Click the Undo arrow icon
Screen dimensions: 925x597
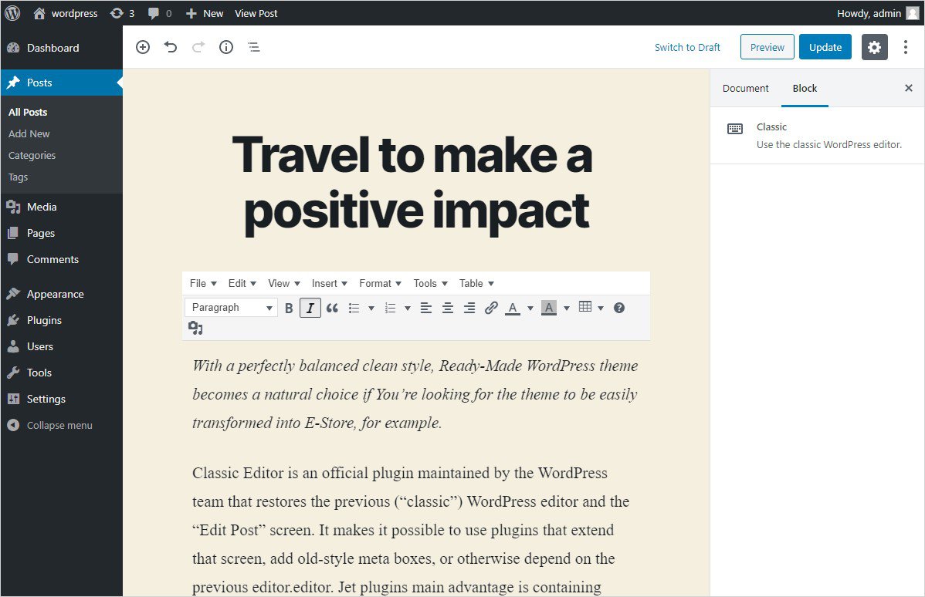click(171, 47)
